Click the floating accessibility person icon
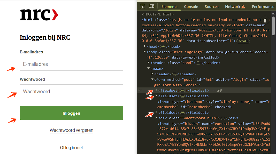276x154 pixels. pyautogui.click(x=265, y=20)
